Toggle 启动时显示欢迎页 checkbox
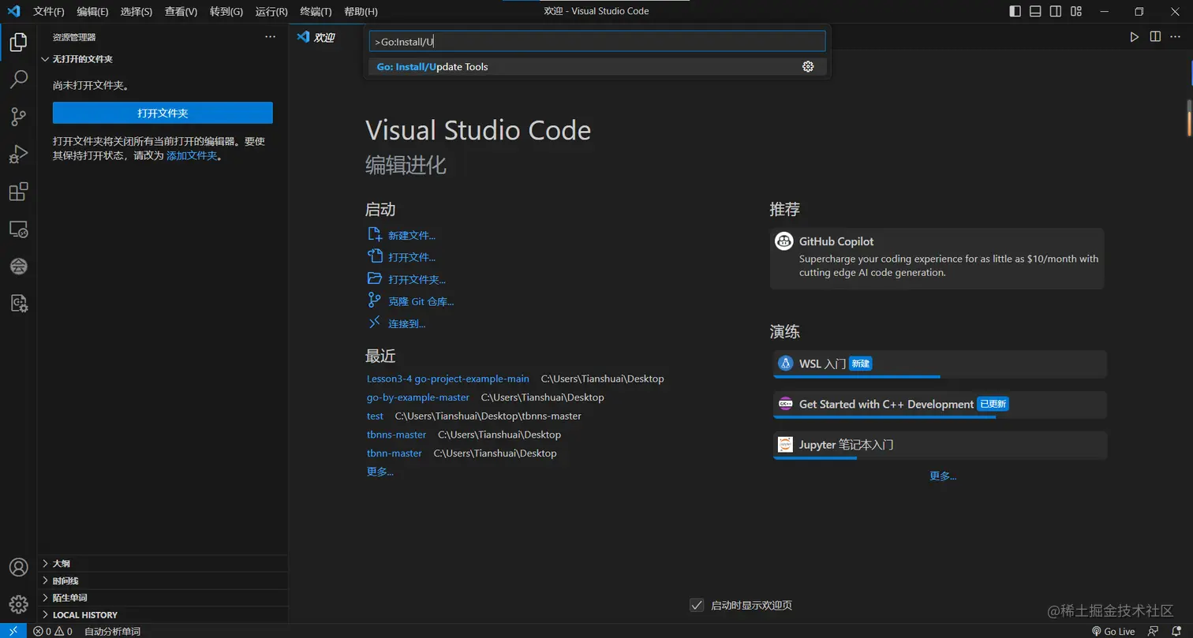 (697, 605)
